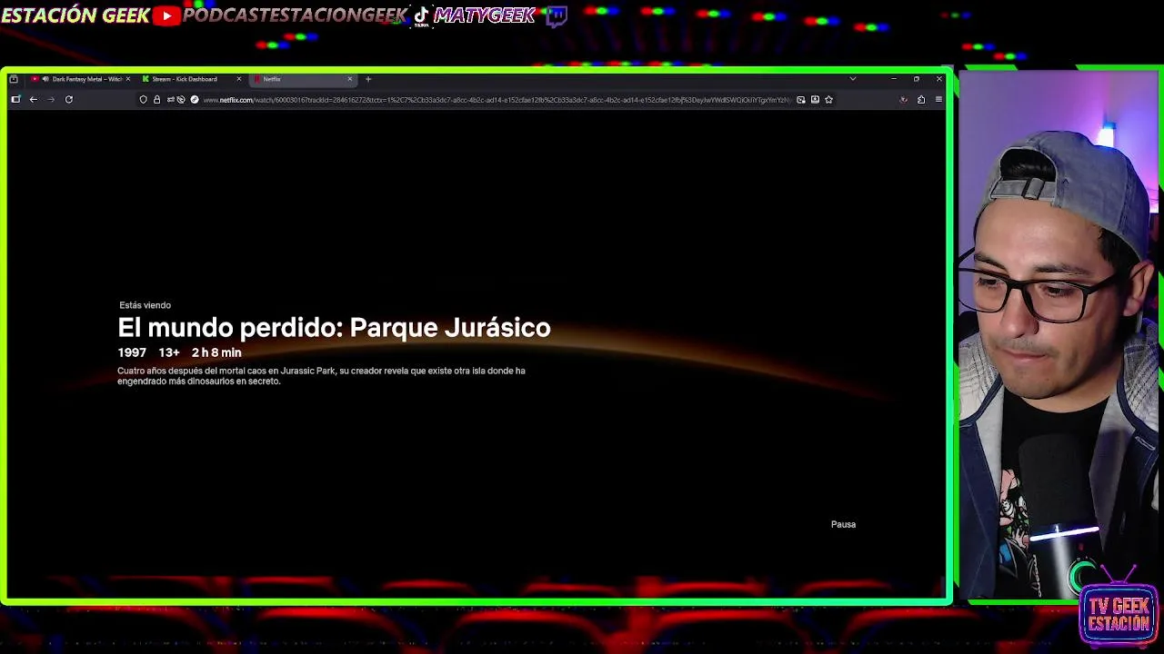1164x654 pixels.
Task: Click the MATYGEEK banner text
Action: pyautogui.click(x=484, y=15)
